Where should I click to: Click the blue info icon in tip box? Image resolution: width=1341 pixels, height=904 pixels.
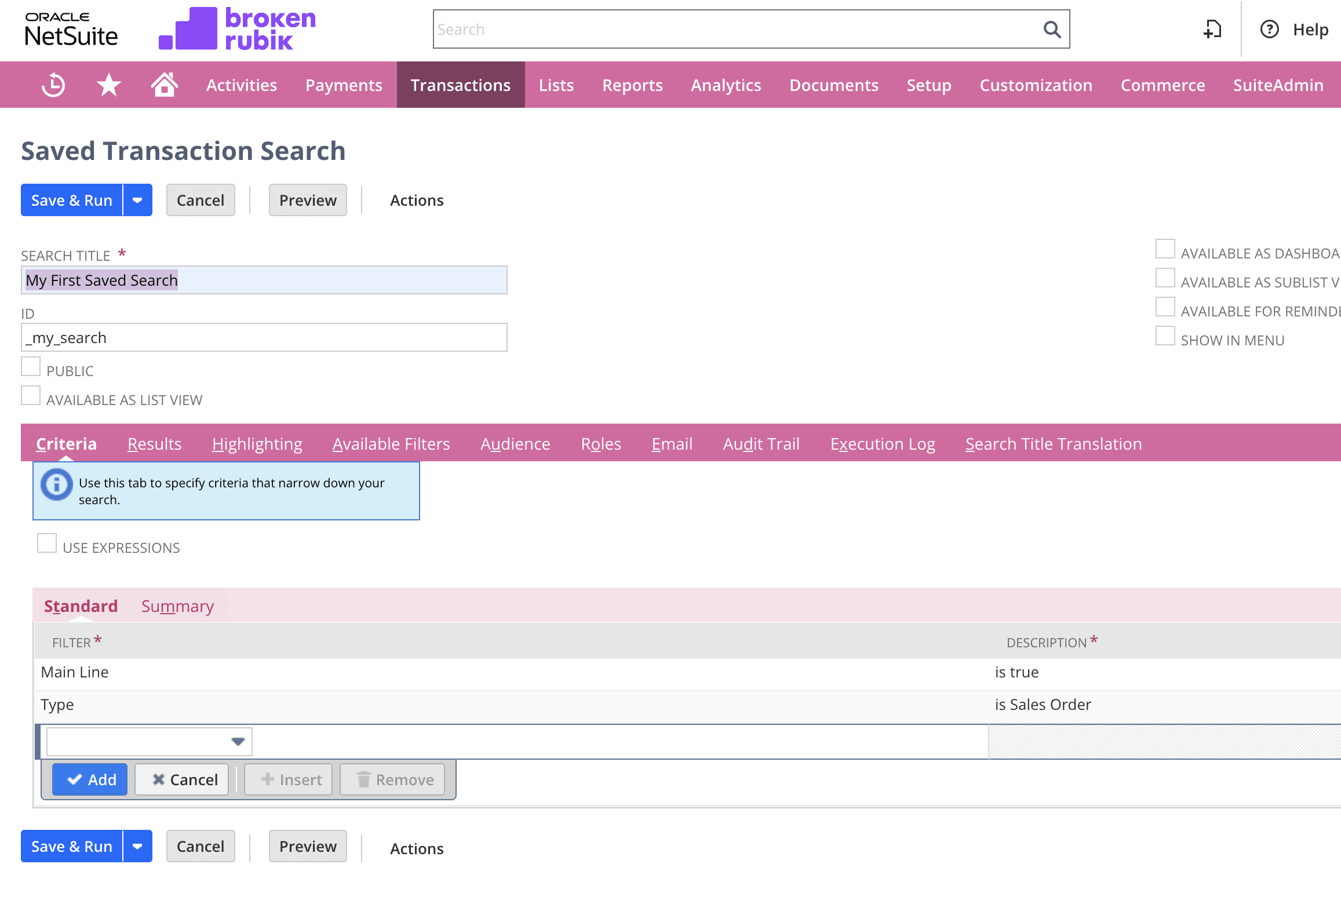pyautogui.click(x=56, y=484)
